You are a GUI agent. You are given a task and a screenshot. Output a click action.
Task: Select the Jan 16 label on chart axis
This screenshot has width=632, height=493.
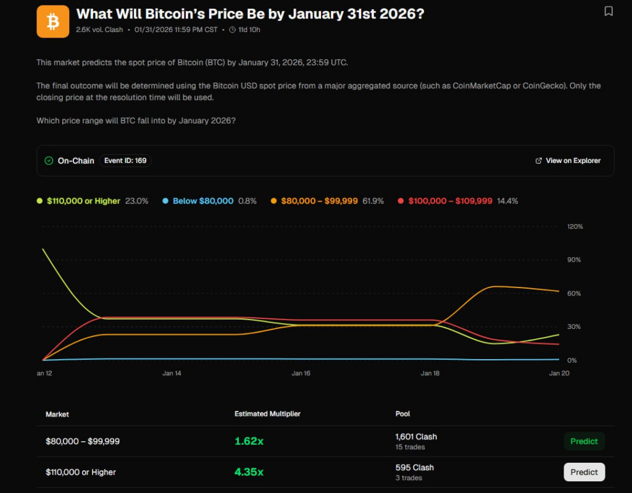click(301, 373)
